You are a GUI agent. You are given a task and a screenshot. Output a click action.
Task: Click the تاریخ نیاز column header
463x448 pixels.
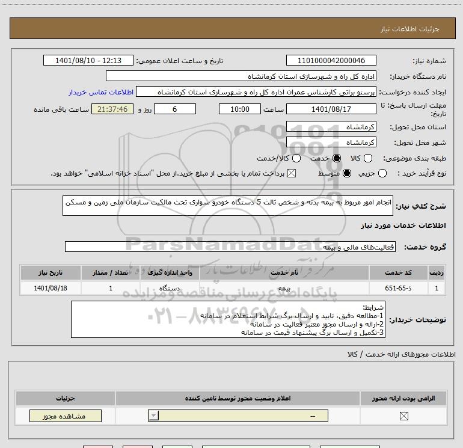[51, 272]
